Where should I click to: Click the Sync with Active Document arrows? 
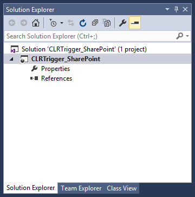point(71,23)
